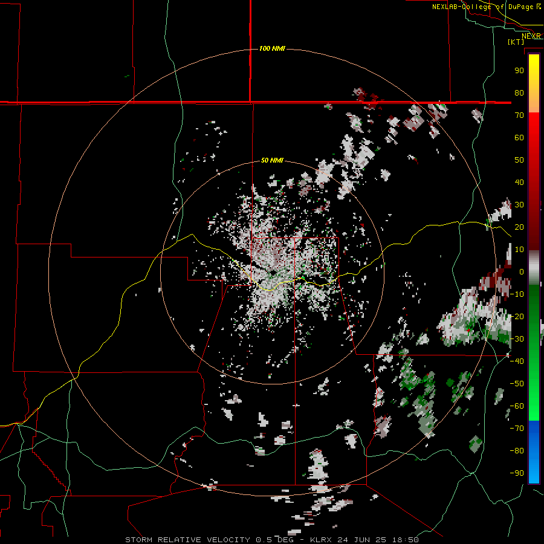Click the positive '50' velocity scale label
544x544 pixels.
click(519, 160)
